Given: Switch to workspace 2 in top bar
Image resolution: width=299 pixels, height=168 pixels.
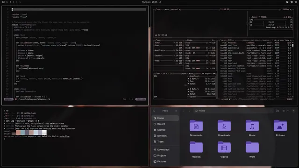Looking at the screenshot, I should (x=10, y=2).
